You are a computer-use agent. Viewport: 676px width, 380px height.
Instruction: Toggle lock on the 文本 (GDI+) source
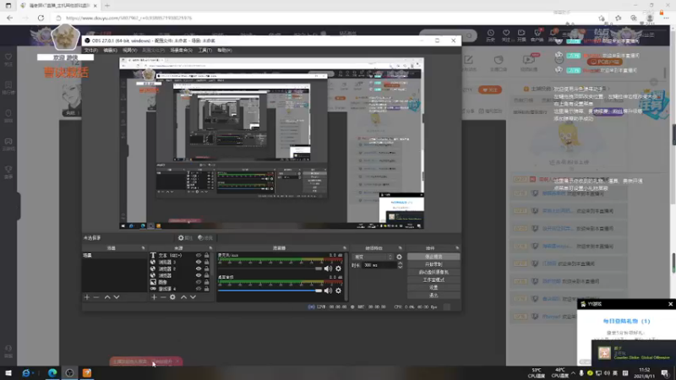[206, 256]
